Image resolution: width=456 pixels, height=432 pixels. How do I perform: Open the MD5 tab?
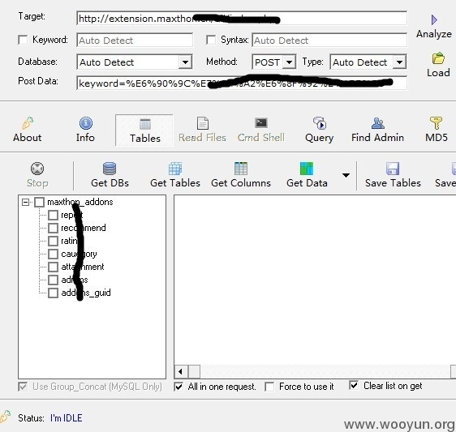437,130
